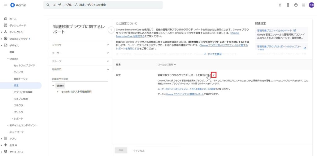This screenshot has height=156, width=317.
Task: Open the ローカルに適用 inheritance dropdown
Action: pyautogui.click(x=167, y=65)
